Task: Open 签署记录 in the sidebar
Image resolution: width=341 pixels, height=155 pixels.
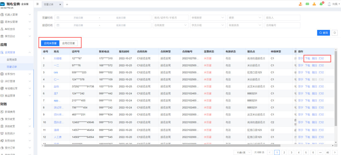Action: [12, 67]
